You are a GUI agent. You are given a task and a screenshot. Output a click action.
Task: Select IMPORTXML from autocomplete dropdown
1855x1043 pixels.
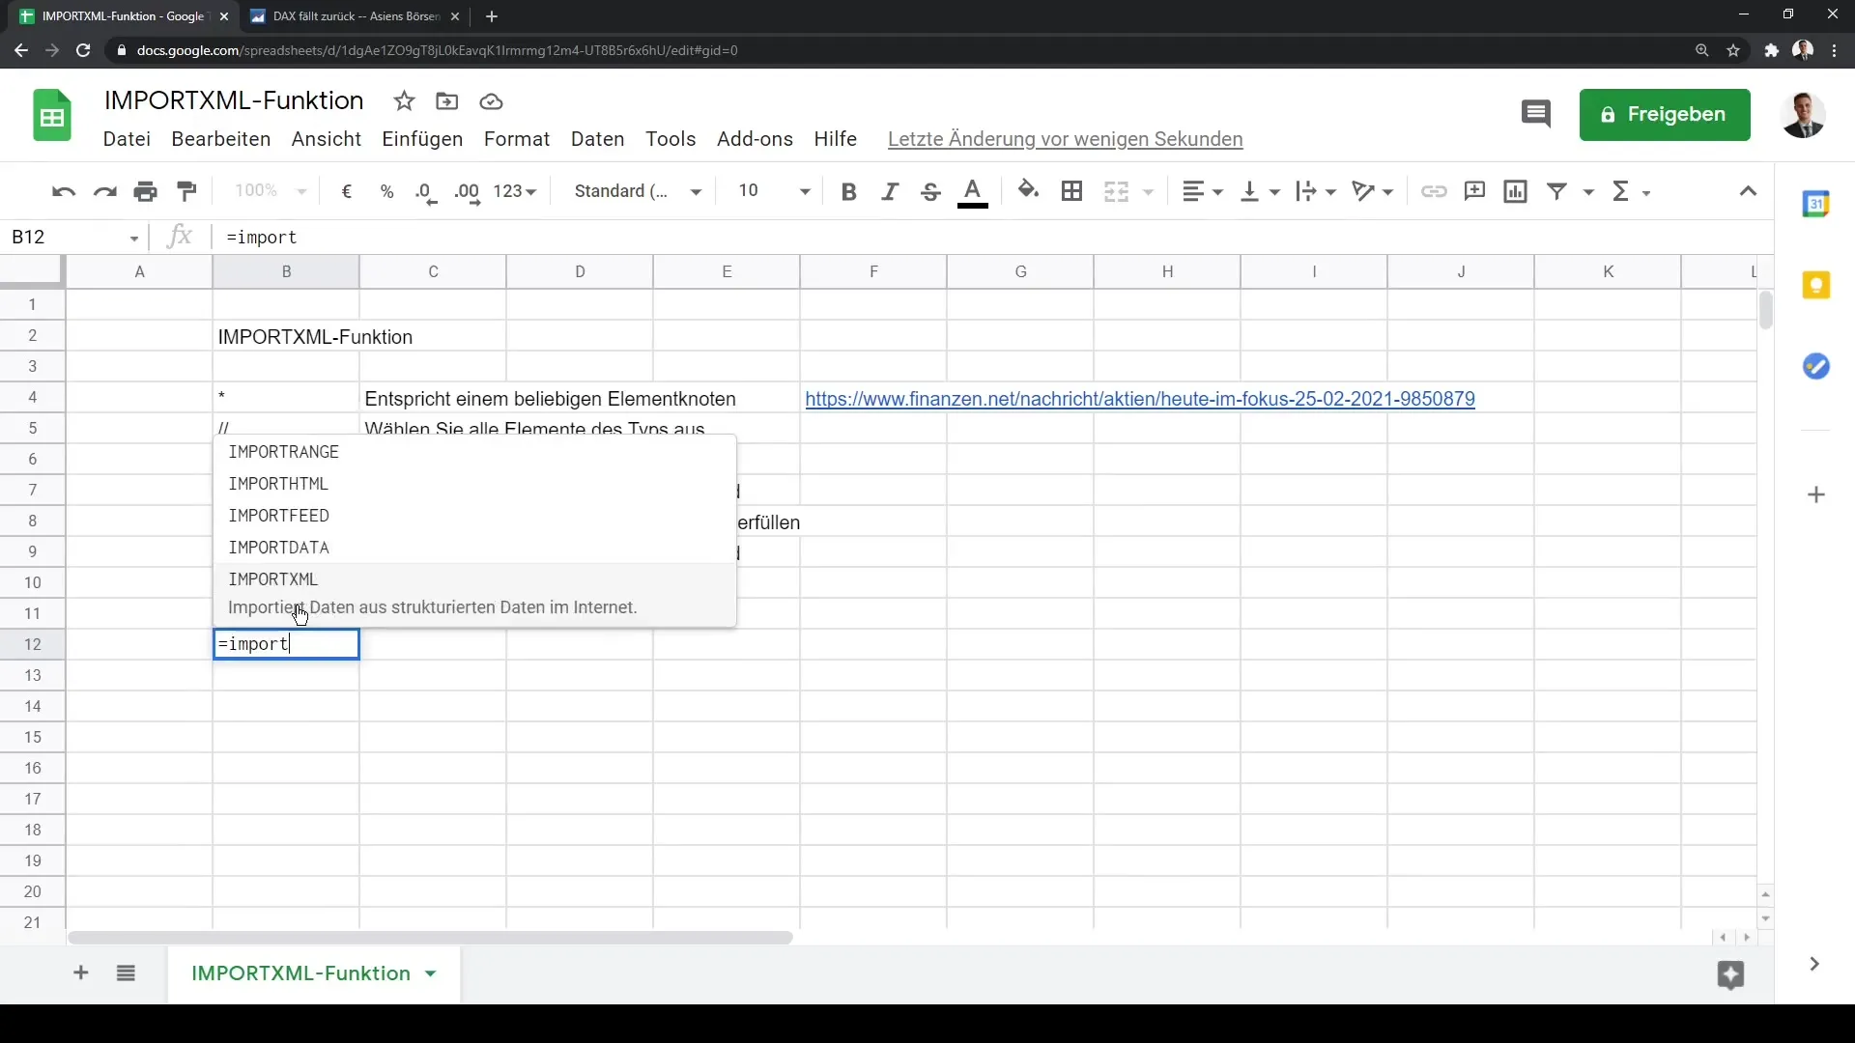(272, 578)
